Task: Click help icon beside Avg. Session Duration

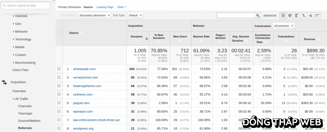Action: 247,41
